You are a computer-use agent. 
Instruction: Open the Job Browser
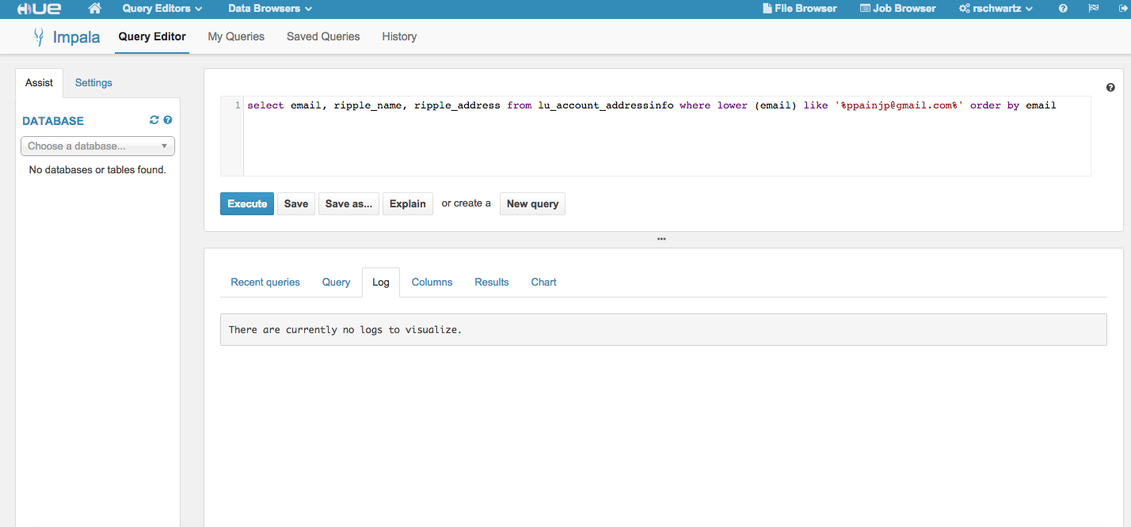click(897, 9)
